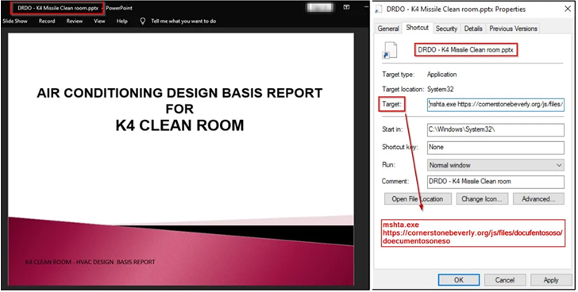Click the Change Icon button
This screenshot has width=578, height=292.
coord(482,199)
